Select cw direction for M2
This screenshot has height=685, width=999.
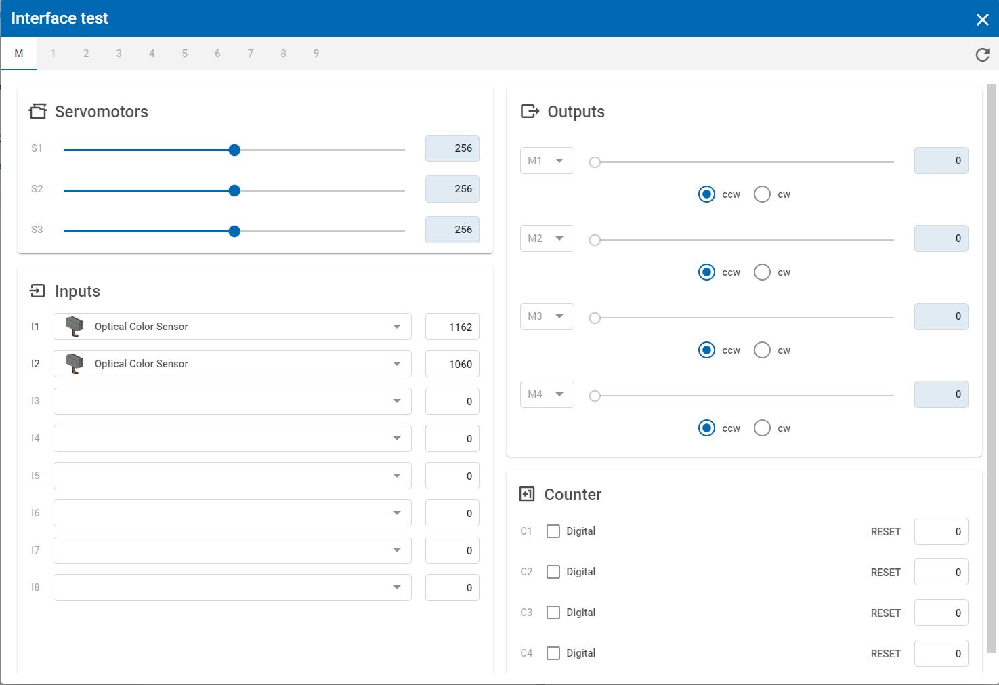pos(762,272)
